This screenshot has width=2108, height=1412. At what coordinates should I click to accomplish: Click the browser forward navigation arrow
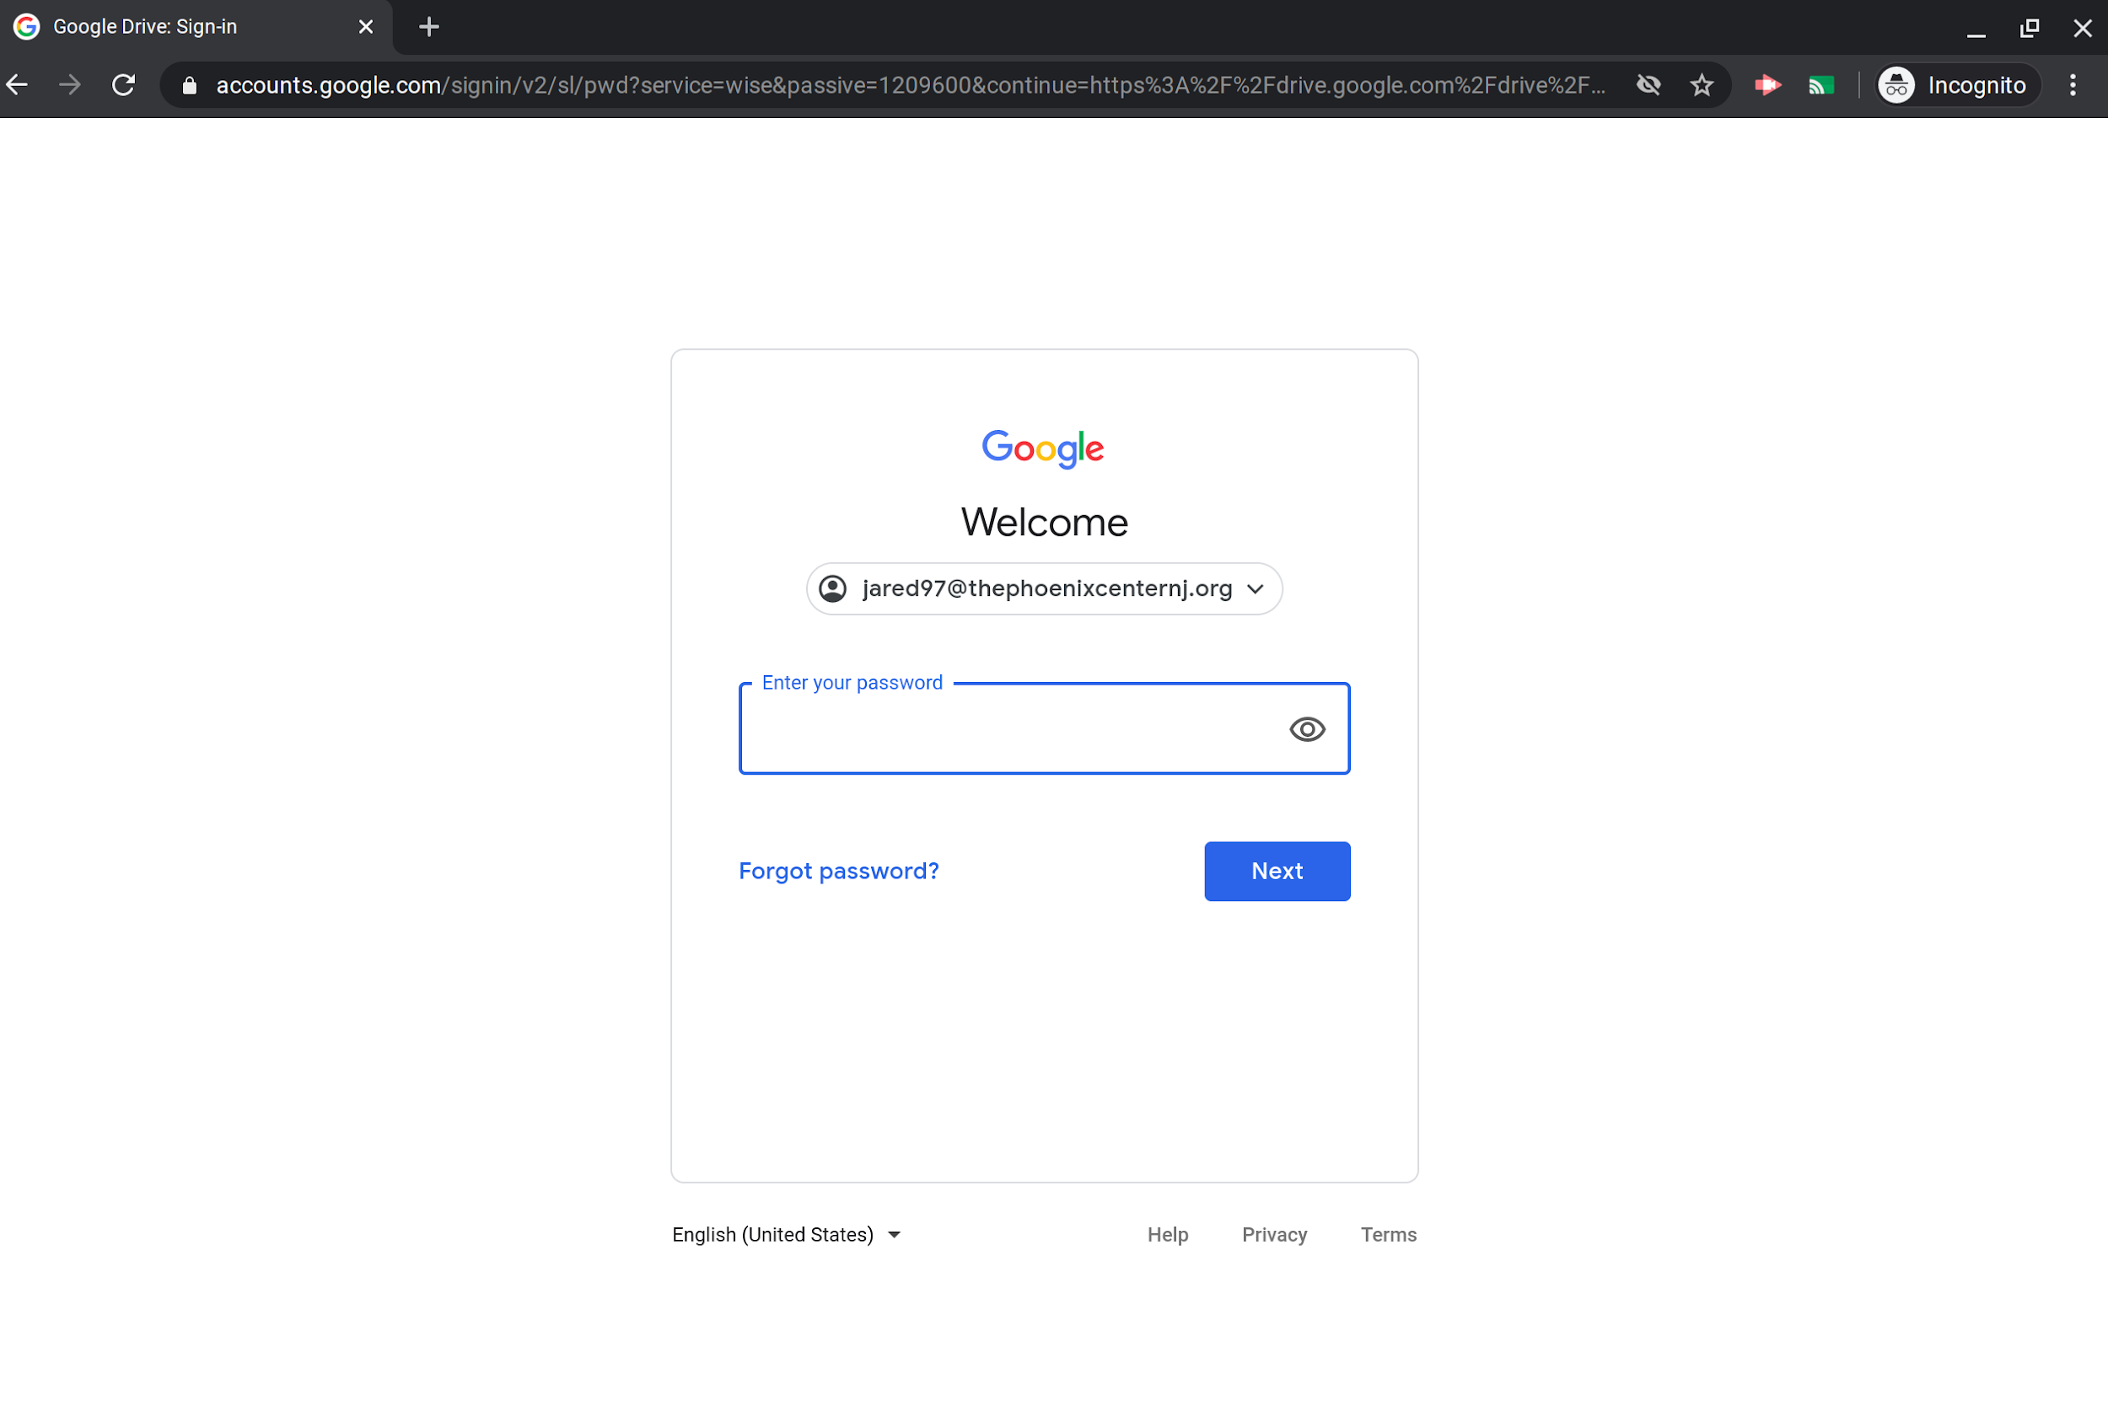click(67, 85)
